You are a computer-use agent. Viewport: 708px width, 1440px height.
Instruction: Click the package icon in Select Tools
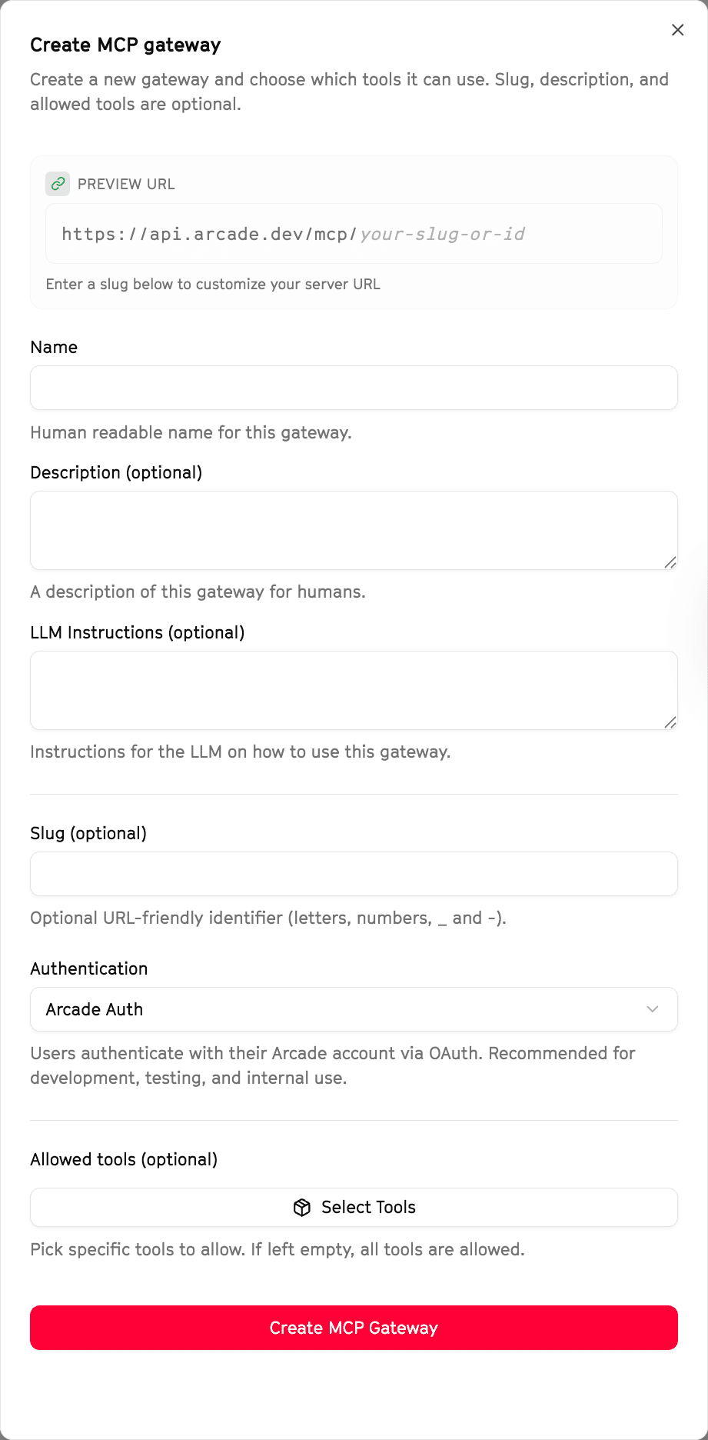[x=302, y=1207]
